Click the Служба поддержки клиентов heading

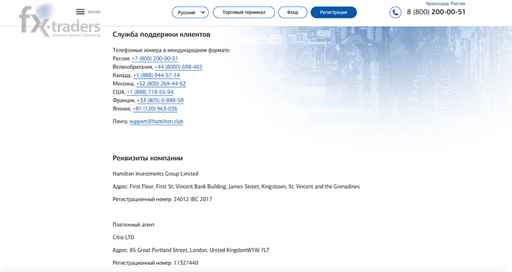point(161,35)
